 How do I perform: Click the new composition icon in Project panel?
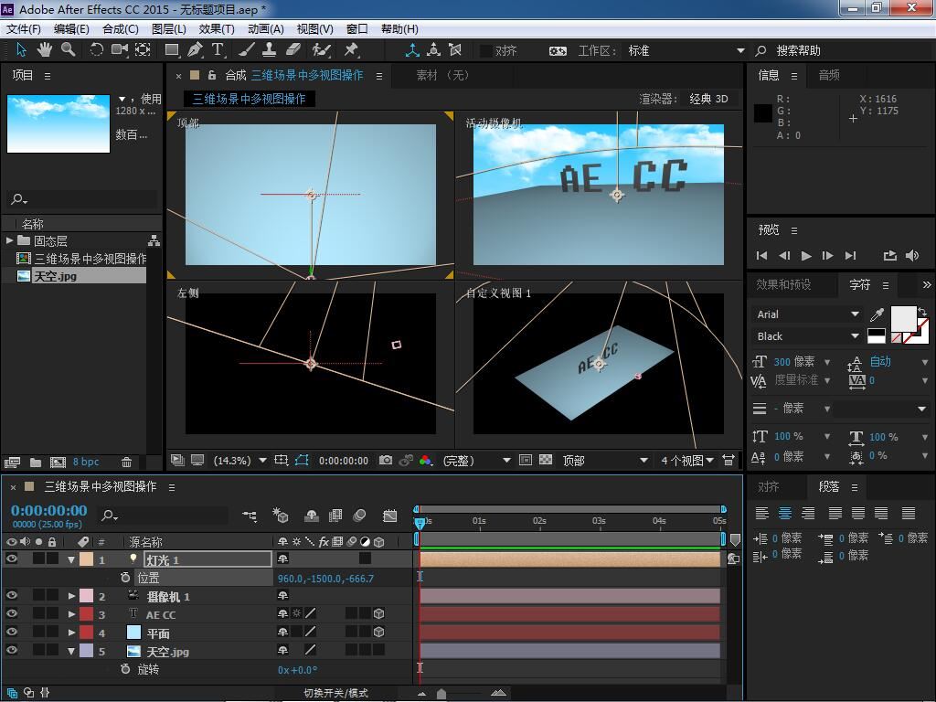[x=58, y=462]
